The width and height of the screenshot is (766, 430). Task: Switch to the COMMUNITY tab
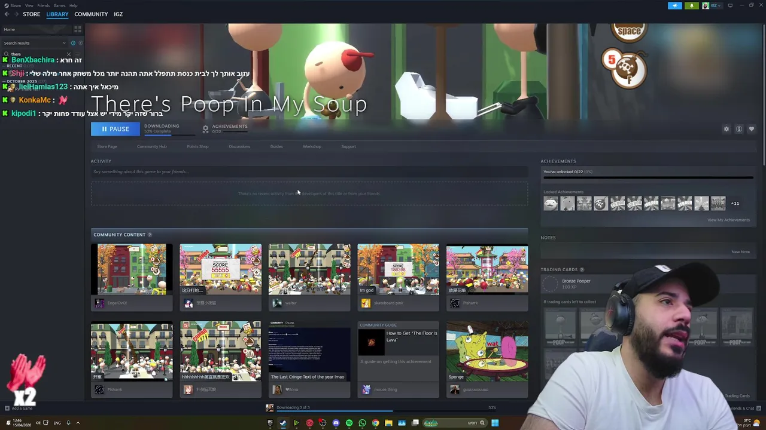point(91,14)
